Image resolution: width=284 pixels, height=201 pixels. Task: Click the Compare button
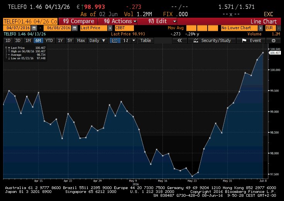tap(79, 21)
